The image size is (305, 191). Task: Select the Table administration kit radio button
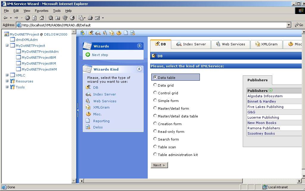[155, 155]
